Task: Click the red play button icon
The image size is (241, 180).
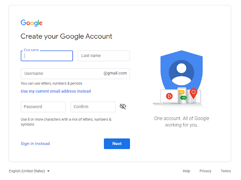Action: (169, 96)
